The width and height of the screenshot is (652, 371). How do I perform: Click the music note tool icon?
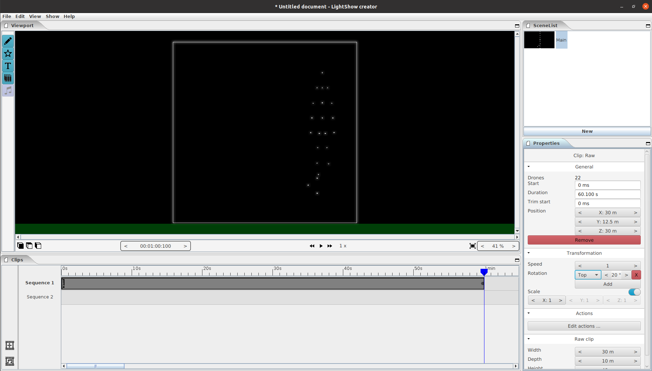(8, 91)
